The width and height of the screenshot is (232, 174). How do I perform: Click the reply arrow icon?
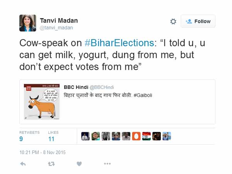tap(23, 164)
